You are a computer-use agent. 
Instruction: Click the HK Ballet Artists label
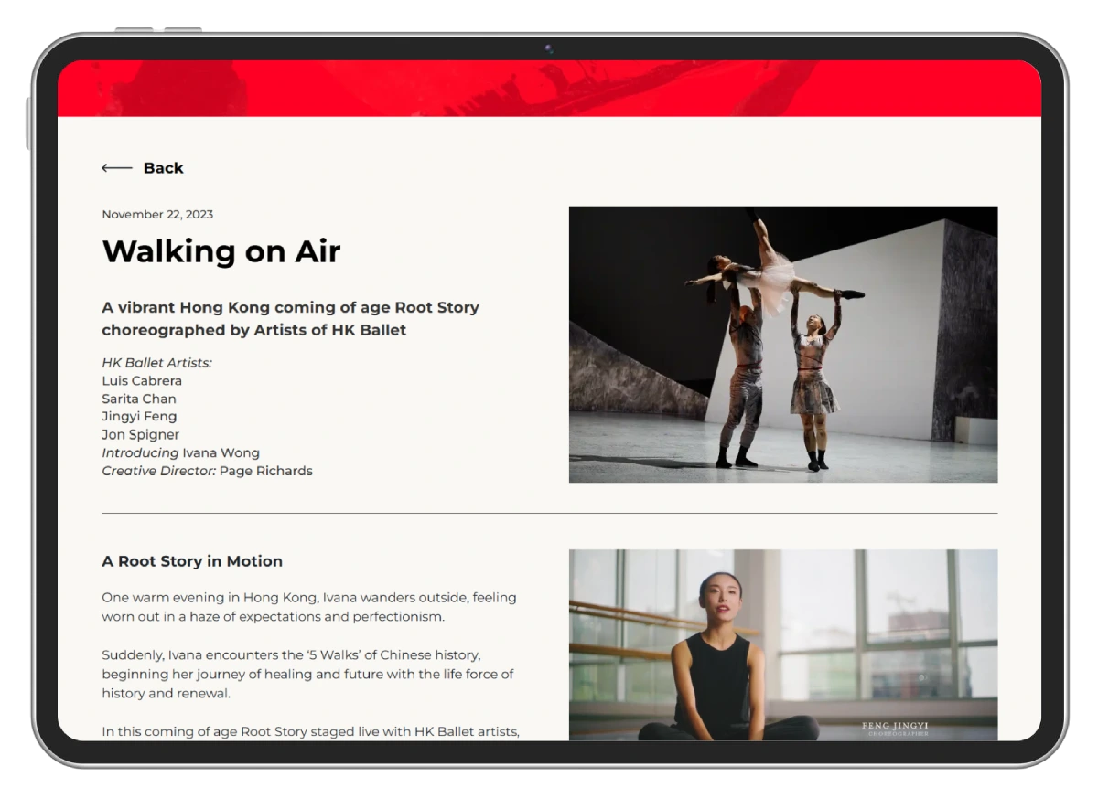(157, 363)
